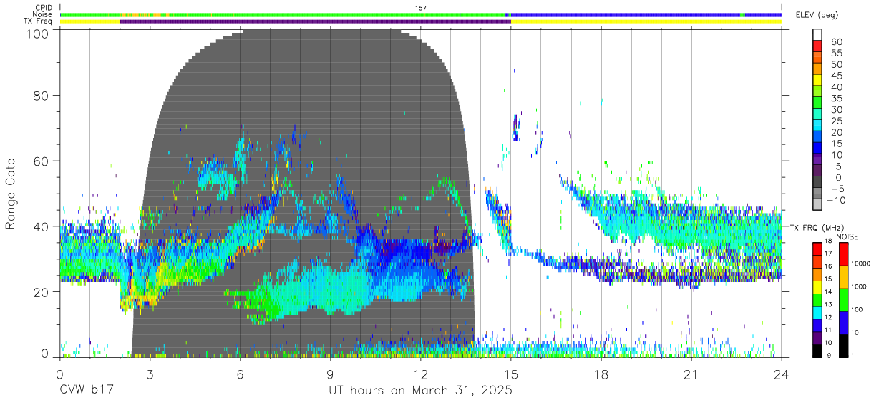Click the 1000 label on the NOISE scale
Viewport: 879px width, 405px height.
click(860, 286)
